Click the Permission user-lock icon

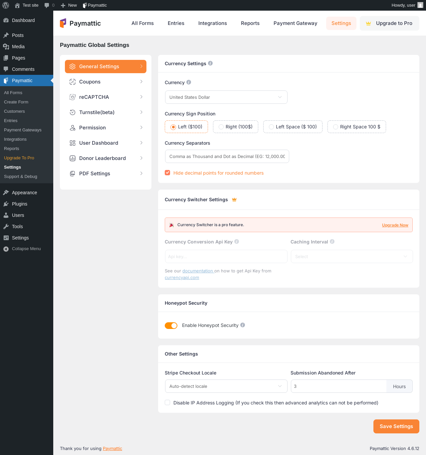(x=73, y=128)
